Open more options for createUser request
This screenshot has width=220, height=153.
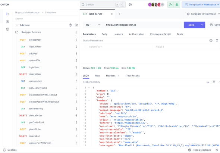coord(76,40)
